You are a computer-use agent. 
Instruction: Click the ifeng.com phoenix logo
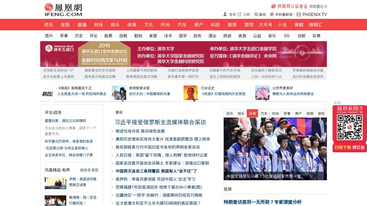pyautogui.click(x=63, y=10)
